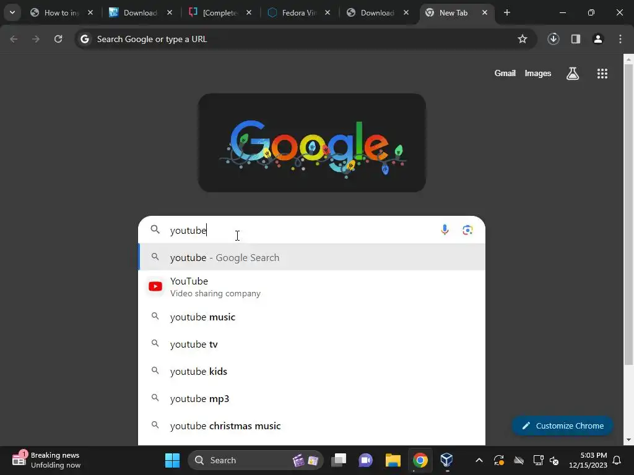Click the taskbar Search box
634x475 pixels.
[256, 460]
